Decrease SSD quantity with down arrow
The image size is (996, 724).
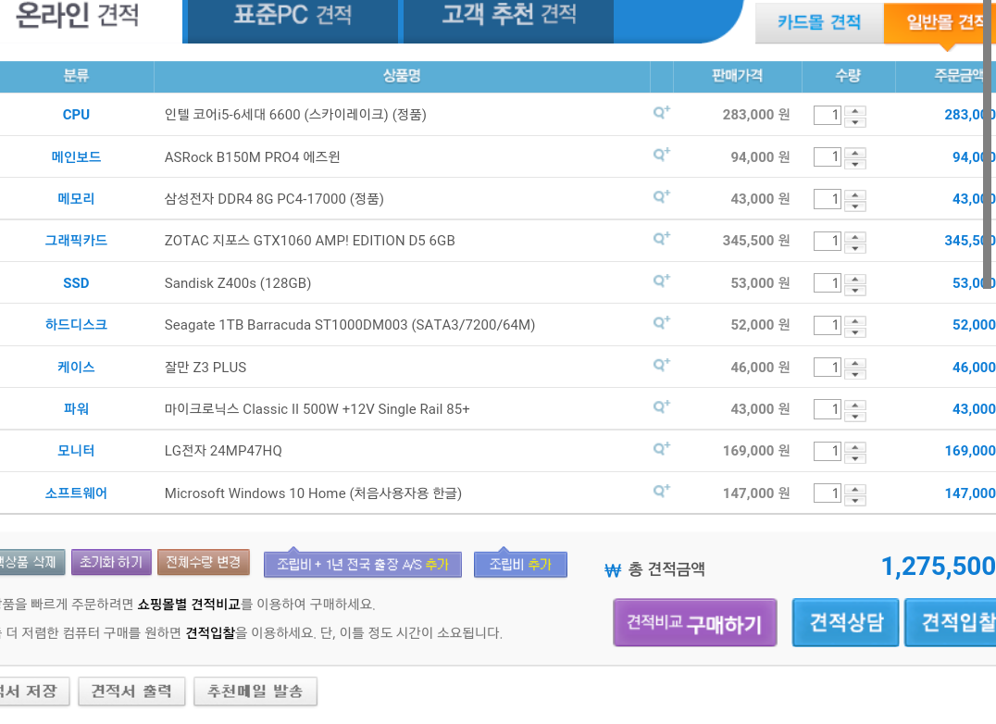855,290
